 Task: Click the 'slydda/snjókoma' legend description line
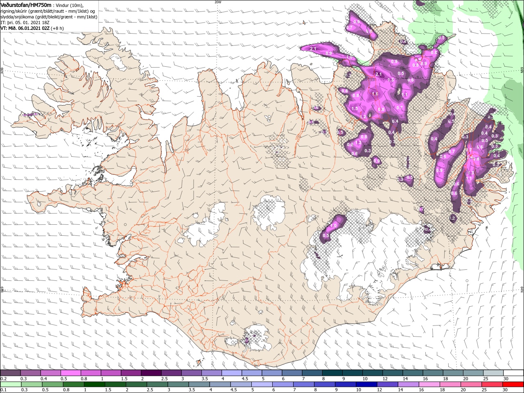49,17
